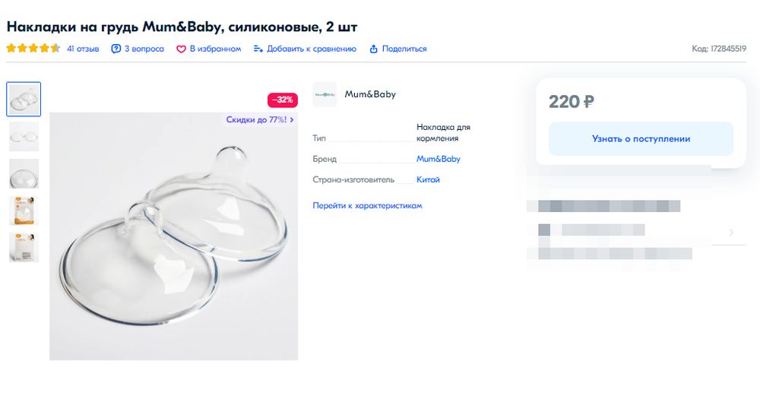
Task: Select the first product thumbnail
Action: tap(24, 99)
